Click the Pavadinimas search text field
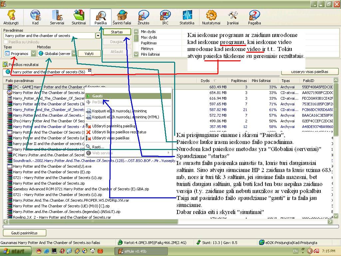341x256 pixels. [x=49, y=36]
